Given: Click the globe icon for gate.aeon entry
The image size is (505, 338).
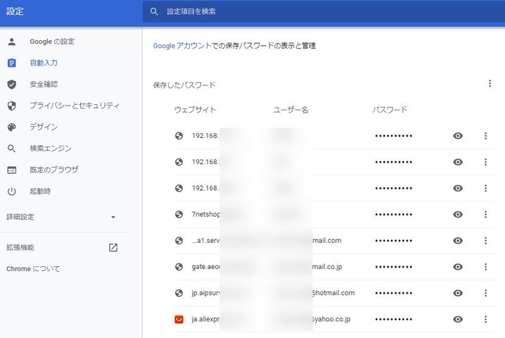Looking at the screenshot, I should [179, 267].
